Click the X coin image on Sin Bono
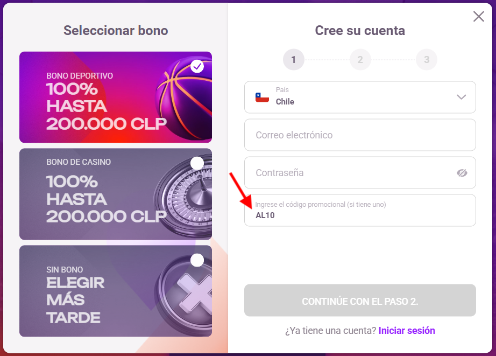This screenshot has height=356, width=496. tap(184, 293)
